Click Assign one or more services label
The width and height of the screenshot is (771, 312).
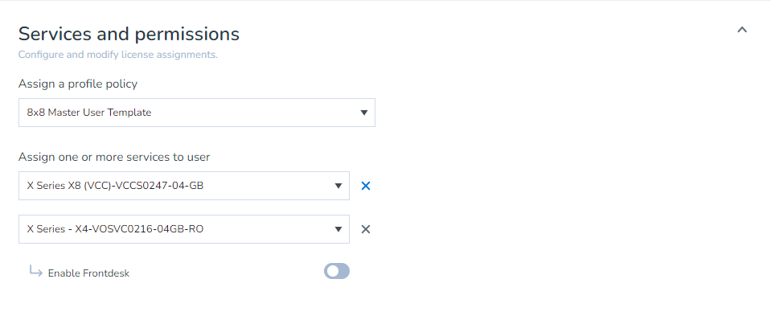(114, 158)
